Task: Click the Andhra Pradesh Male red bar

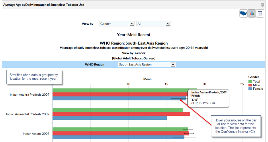Action: pos(120,95)
